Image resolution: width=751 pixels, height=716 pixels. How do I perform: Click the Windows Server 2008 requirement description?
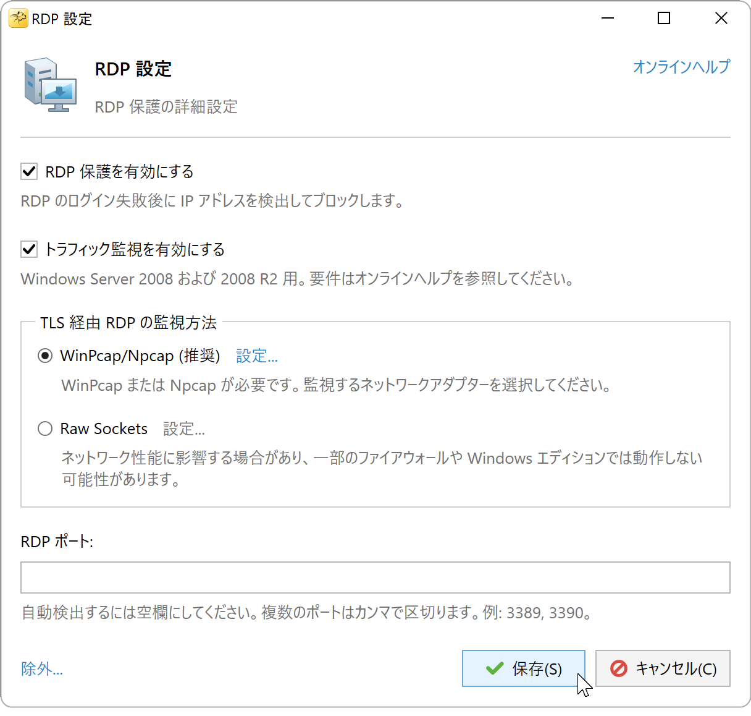pyautogui.click(x=298, y=279)
